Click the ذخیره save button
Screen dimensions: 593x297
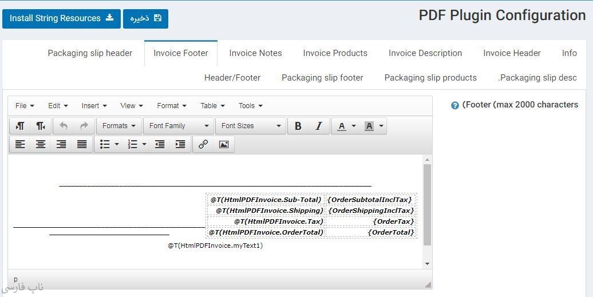145,18
